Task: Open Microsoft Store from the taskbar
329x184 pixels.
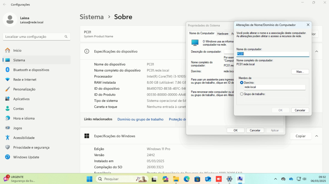Action: click(197, 179)
